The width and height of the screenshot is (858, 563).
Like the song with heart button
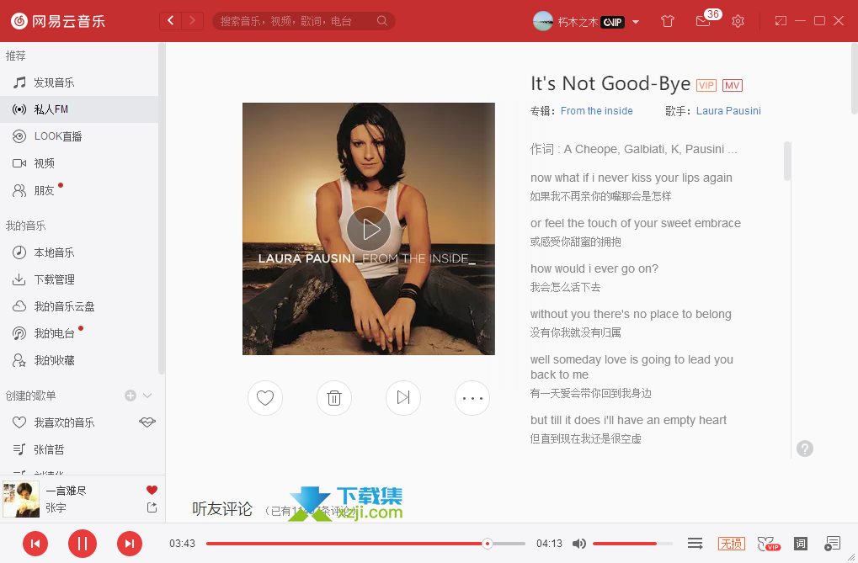pyautogui.click(x=265, y=398)
